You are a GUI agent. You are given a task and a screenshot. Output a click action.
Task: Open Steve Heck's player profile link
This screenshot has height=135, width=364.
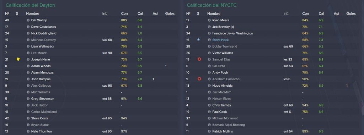pos(220,40)
